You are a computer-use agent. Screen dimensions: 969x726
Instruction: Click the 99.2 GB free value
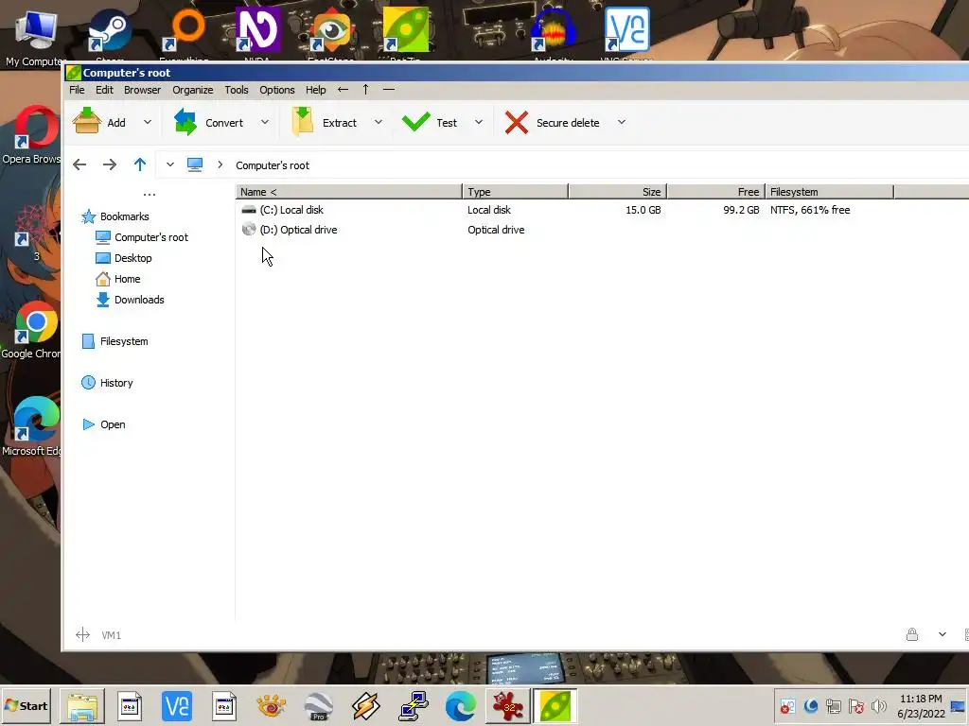[741, 210]
